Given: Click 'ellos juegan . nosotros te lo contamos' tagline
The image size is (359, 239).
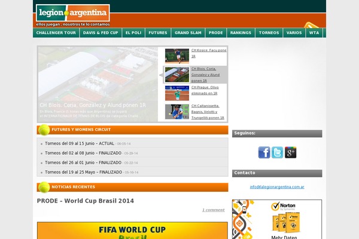Looking at the screenshot, I should [x=73, y=24].
